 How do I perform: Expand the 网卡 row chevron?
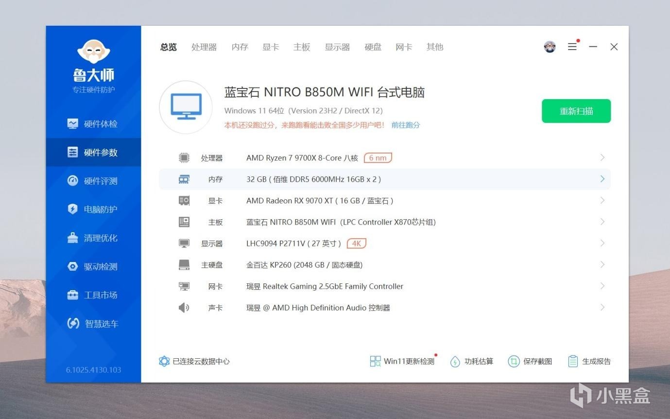602,286
